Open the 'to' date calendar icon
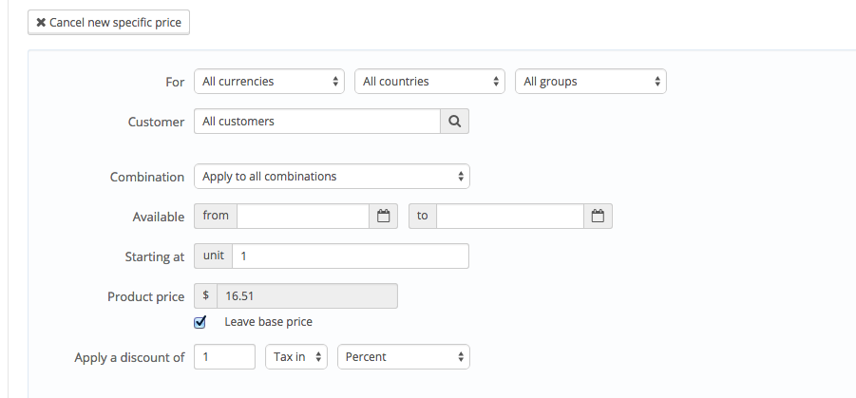 (x=598, y=217)
